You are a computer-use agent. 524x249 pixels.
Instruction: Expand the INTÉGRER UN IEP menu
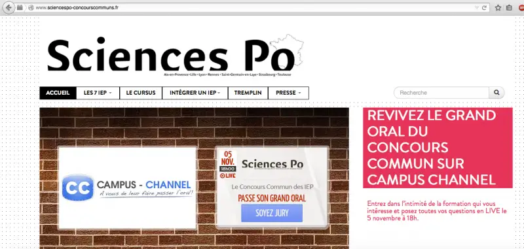coord(195,93)
